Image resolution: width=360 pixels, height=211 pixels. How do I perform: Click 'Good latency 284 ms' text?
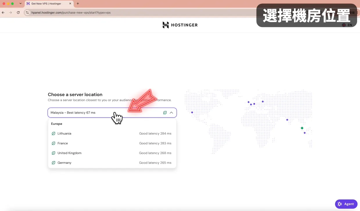[x=155, y=134]
